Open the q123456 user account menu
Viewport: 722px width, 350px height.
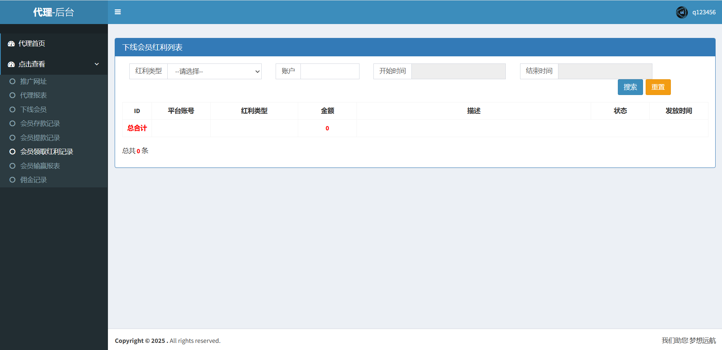(x=704, y=12)
